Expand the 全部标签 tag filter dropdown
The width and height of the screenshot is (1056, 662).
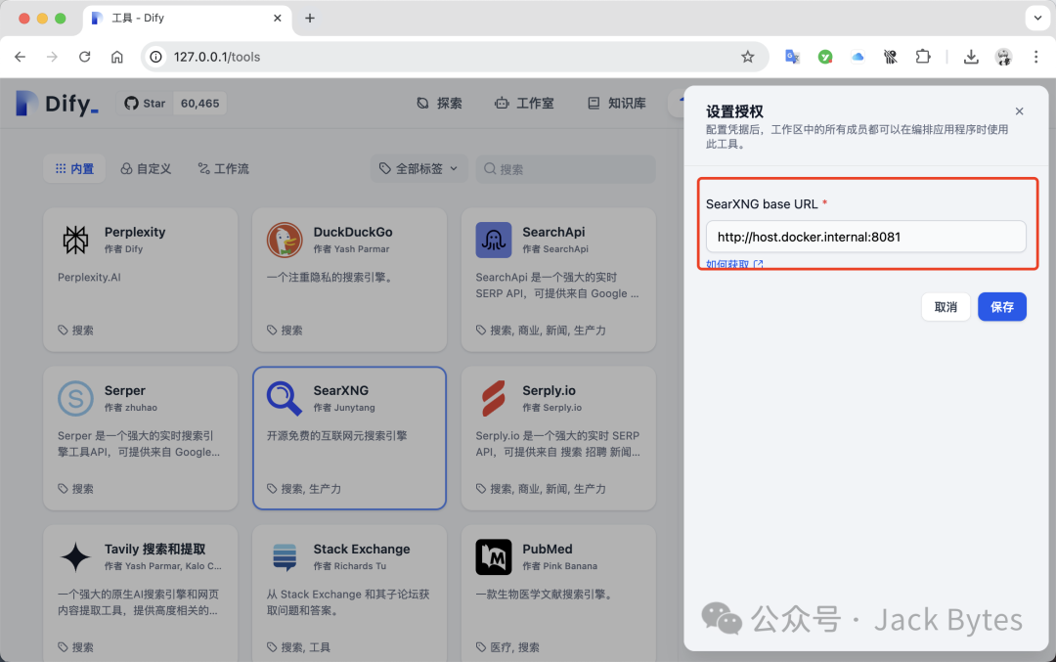click(419, 169)
